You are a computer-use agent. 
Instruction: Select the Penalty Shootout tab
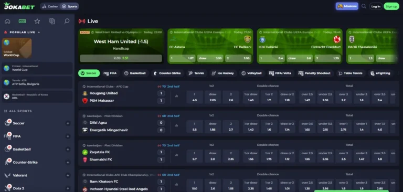coord(315,73)
